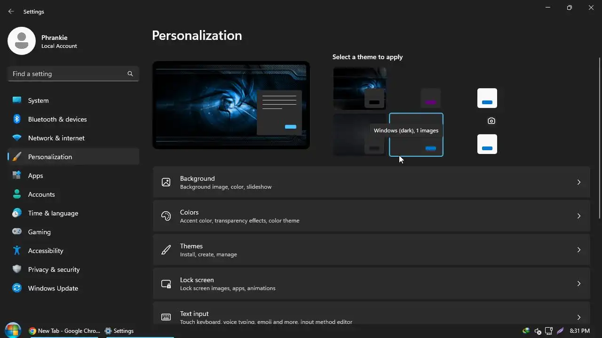Click the Colors palette icon
Screen dimensions: 602x338
(x=166, y=216)
